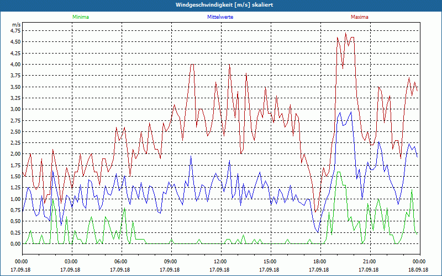Click the 4,25 y-axis value
Image resolution: width=442 pixels, height=276 pixels.
[15, 53]
